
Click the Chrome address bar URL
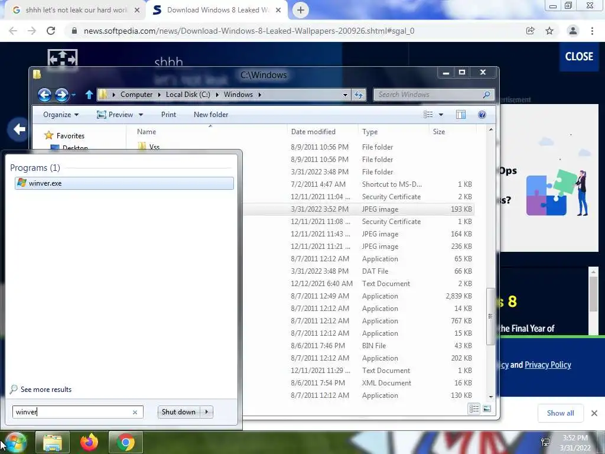click(249, 31)
